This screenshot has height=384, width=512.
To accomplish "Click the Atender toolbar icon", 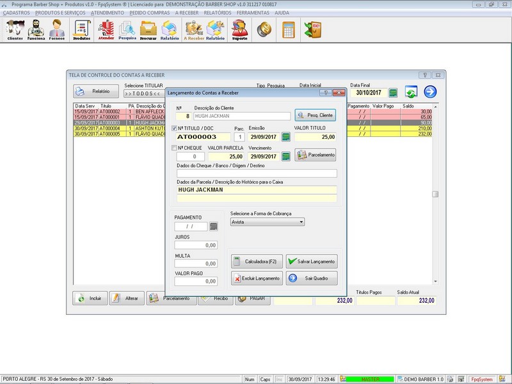I will tap(106, 29).
